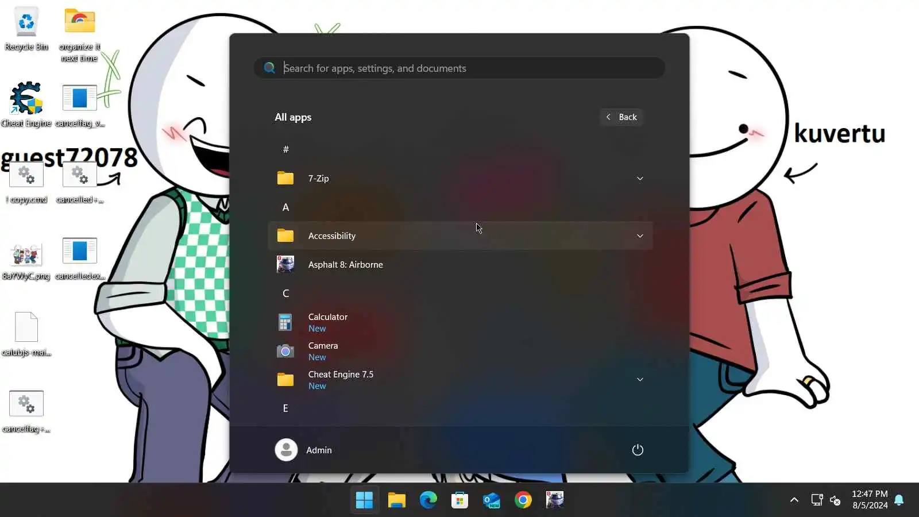Screen dimensions: 919x517
Task: Click the sync status tray icon
Action: [835, 500]
